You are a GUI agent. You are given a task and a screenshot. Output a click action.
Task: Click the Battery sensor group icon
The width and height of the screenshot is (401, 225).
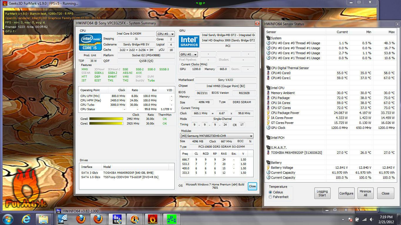pos(268,163)
